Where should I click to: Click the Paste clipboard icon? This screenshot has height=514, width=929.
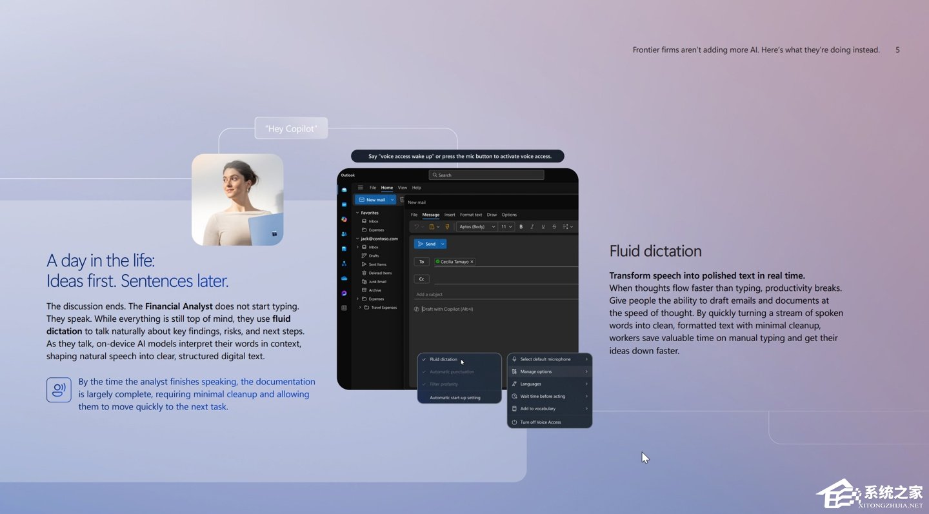[x=432, y=226]
